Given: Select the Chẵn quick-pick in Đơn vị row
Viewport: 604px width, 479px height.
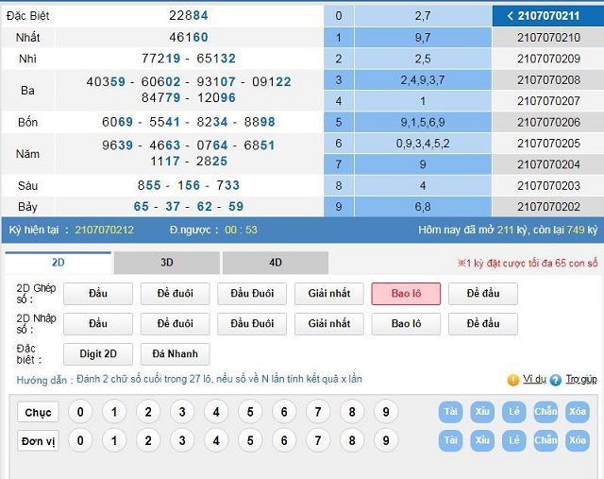Looking at the screenshot, I should [x=545, y=440].
